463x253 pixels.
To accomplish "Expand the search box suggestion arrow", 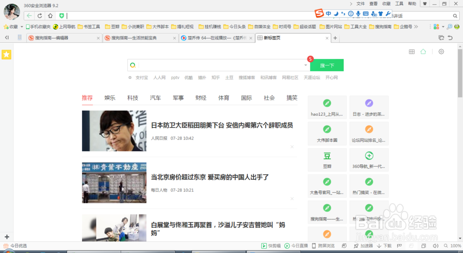I will click(306, 65).
